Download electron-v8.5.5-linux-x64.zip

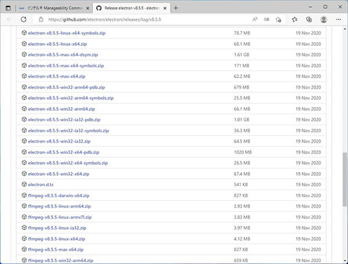pos(57,44)
